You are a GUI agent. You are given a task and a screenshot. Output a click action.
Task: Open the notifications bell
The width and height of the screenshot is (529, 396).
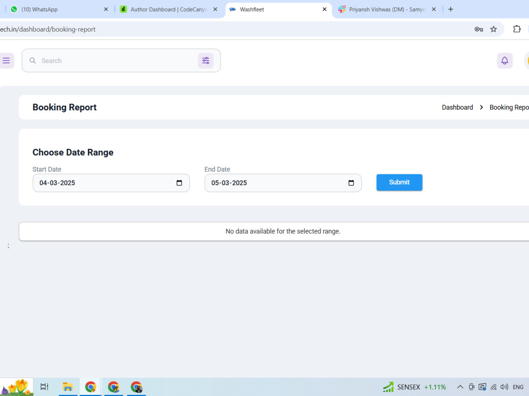(x=505, y=61)
